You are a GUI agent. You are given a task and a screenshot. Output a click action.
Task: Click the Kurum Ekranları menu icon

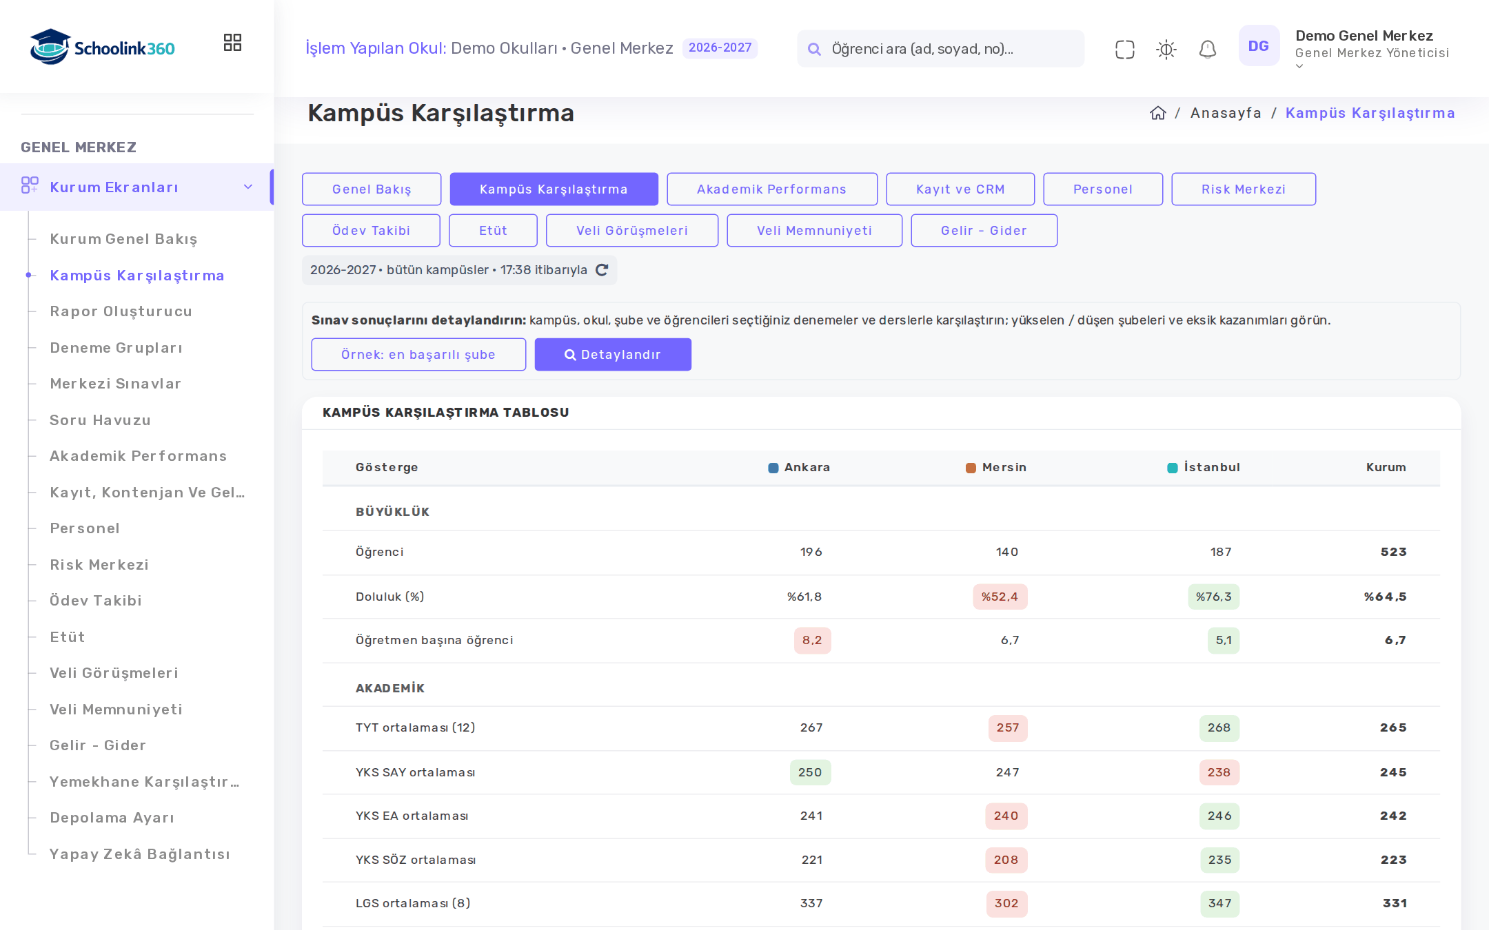pos(30,186)
